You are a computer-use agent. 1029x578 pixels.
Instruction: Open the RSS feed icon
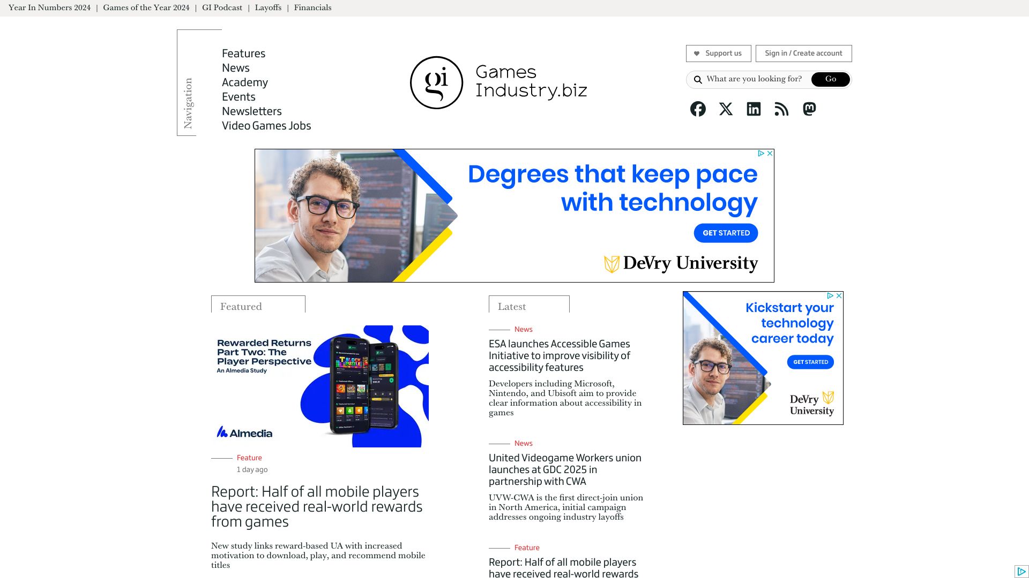click(x=781, y=109)
